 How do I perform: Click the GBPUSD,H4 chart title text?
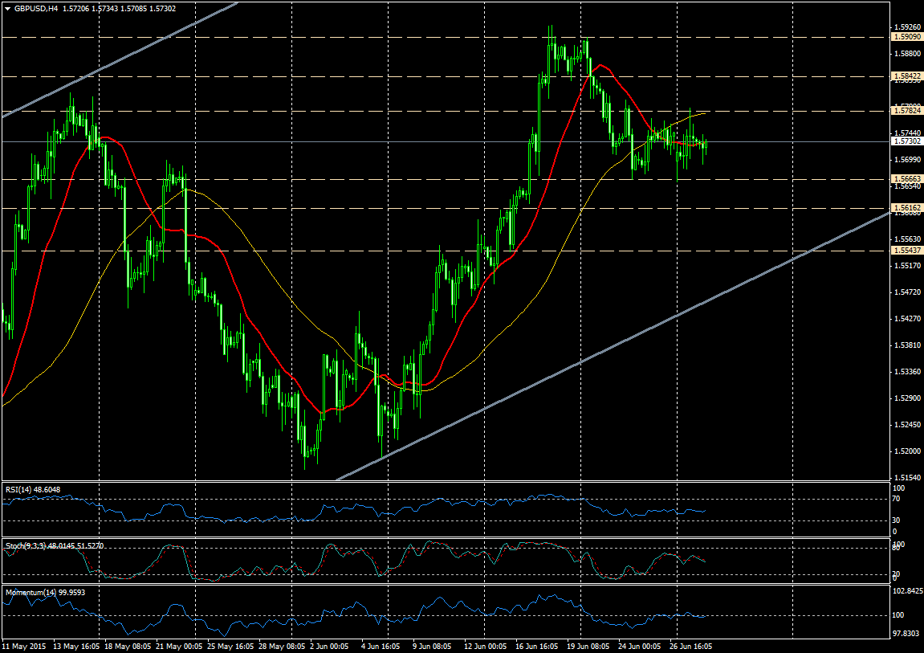point(36,8)
